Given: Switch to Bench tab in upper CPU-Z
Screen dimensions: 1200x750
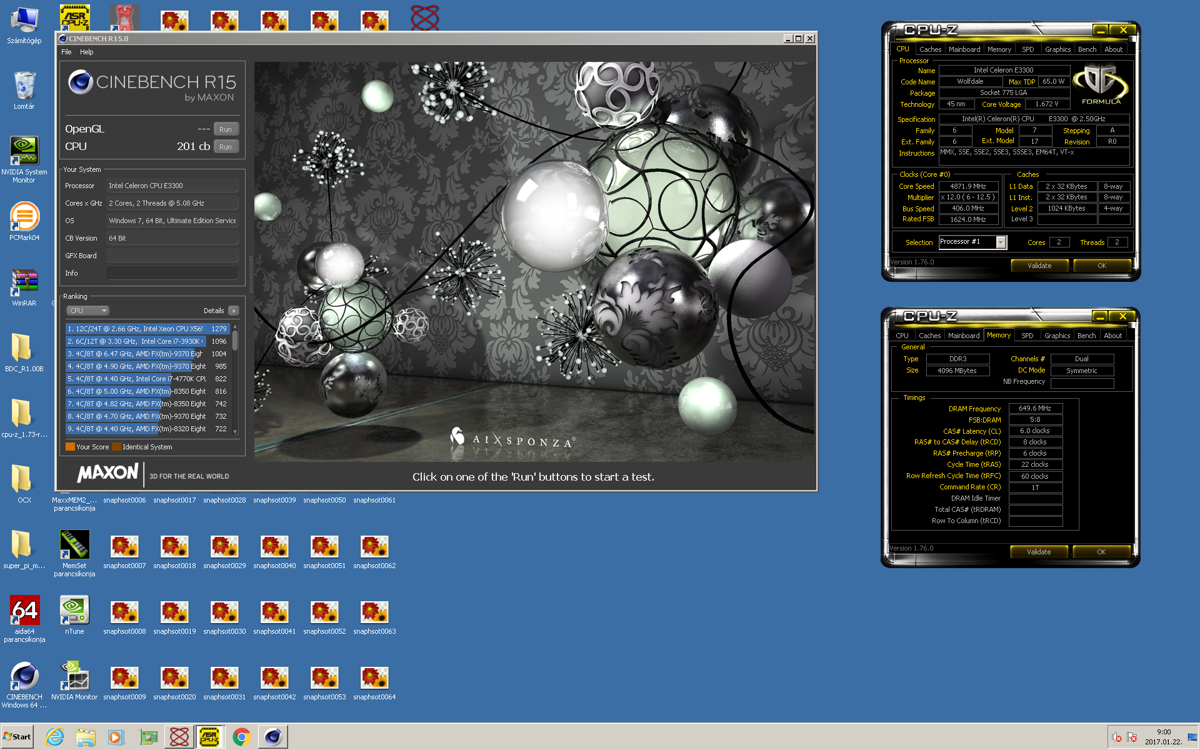Looking at the screenshot, I should tap(1087, 49).
